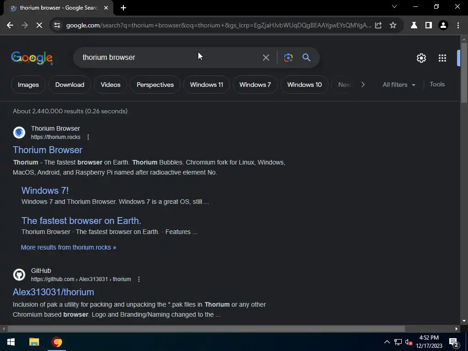Show hidden system tray icons

pyautogui.click(x=387, y=342)
